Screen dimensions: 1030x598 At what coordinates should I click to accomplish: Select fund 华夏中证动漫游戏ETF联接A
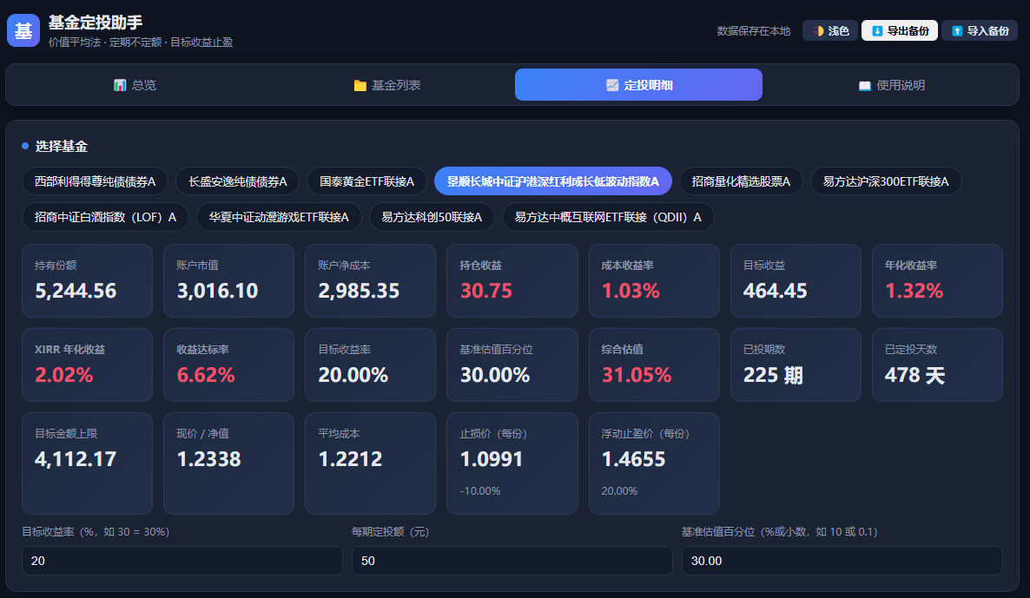click(x=279, y=217)
